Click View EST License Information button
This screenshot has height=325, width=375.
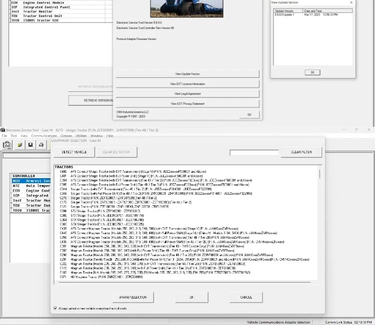187,84
